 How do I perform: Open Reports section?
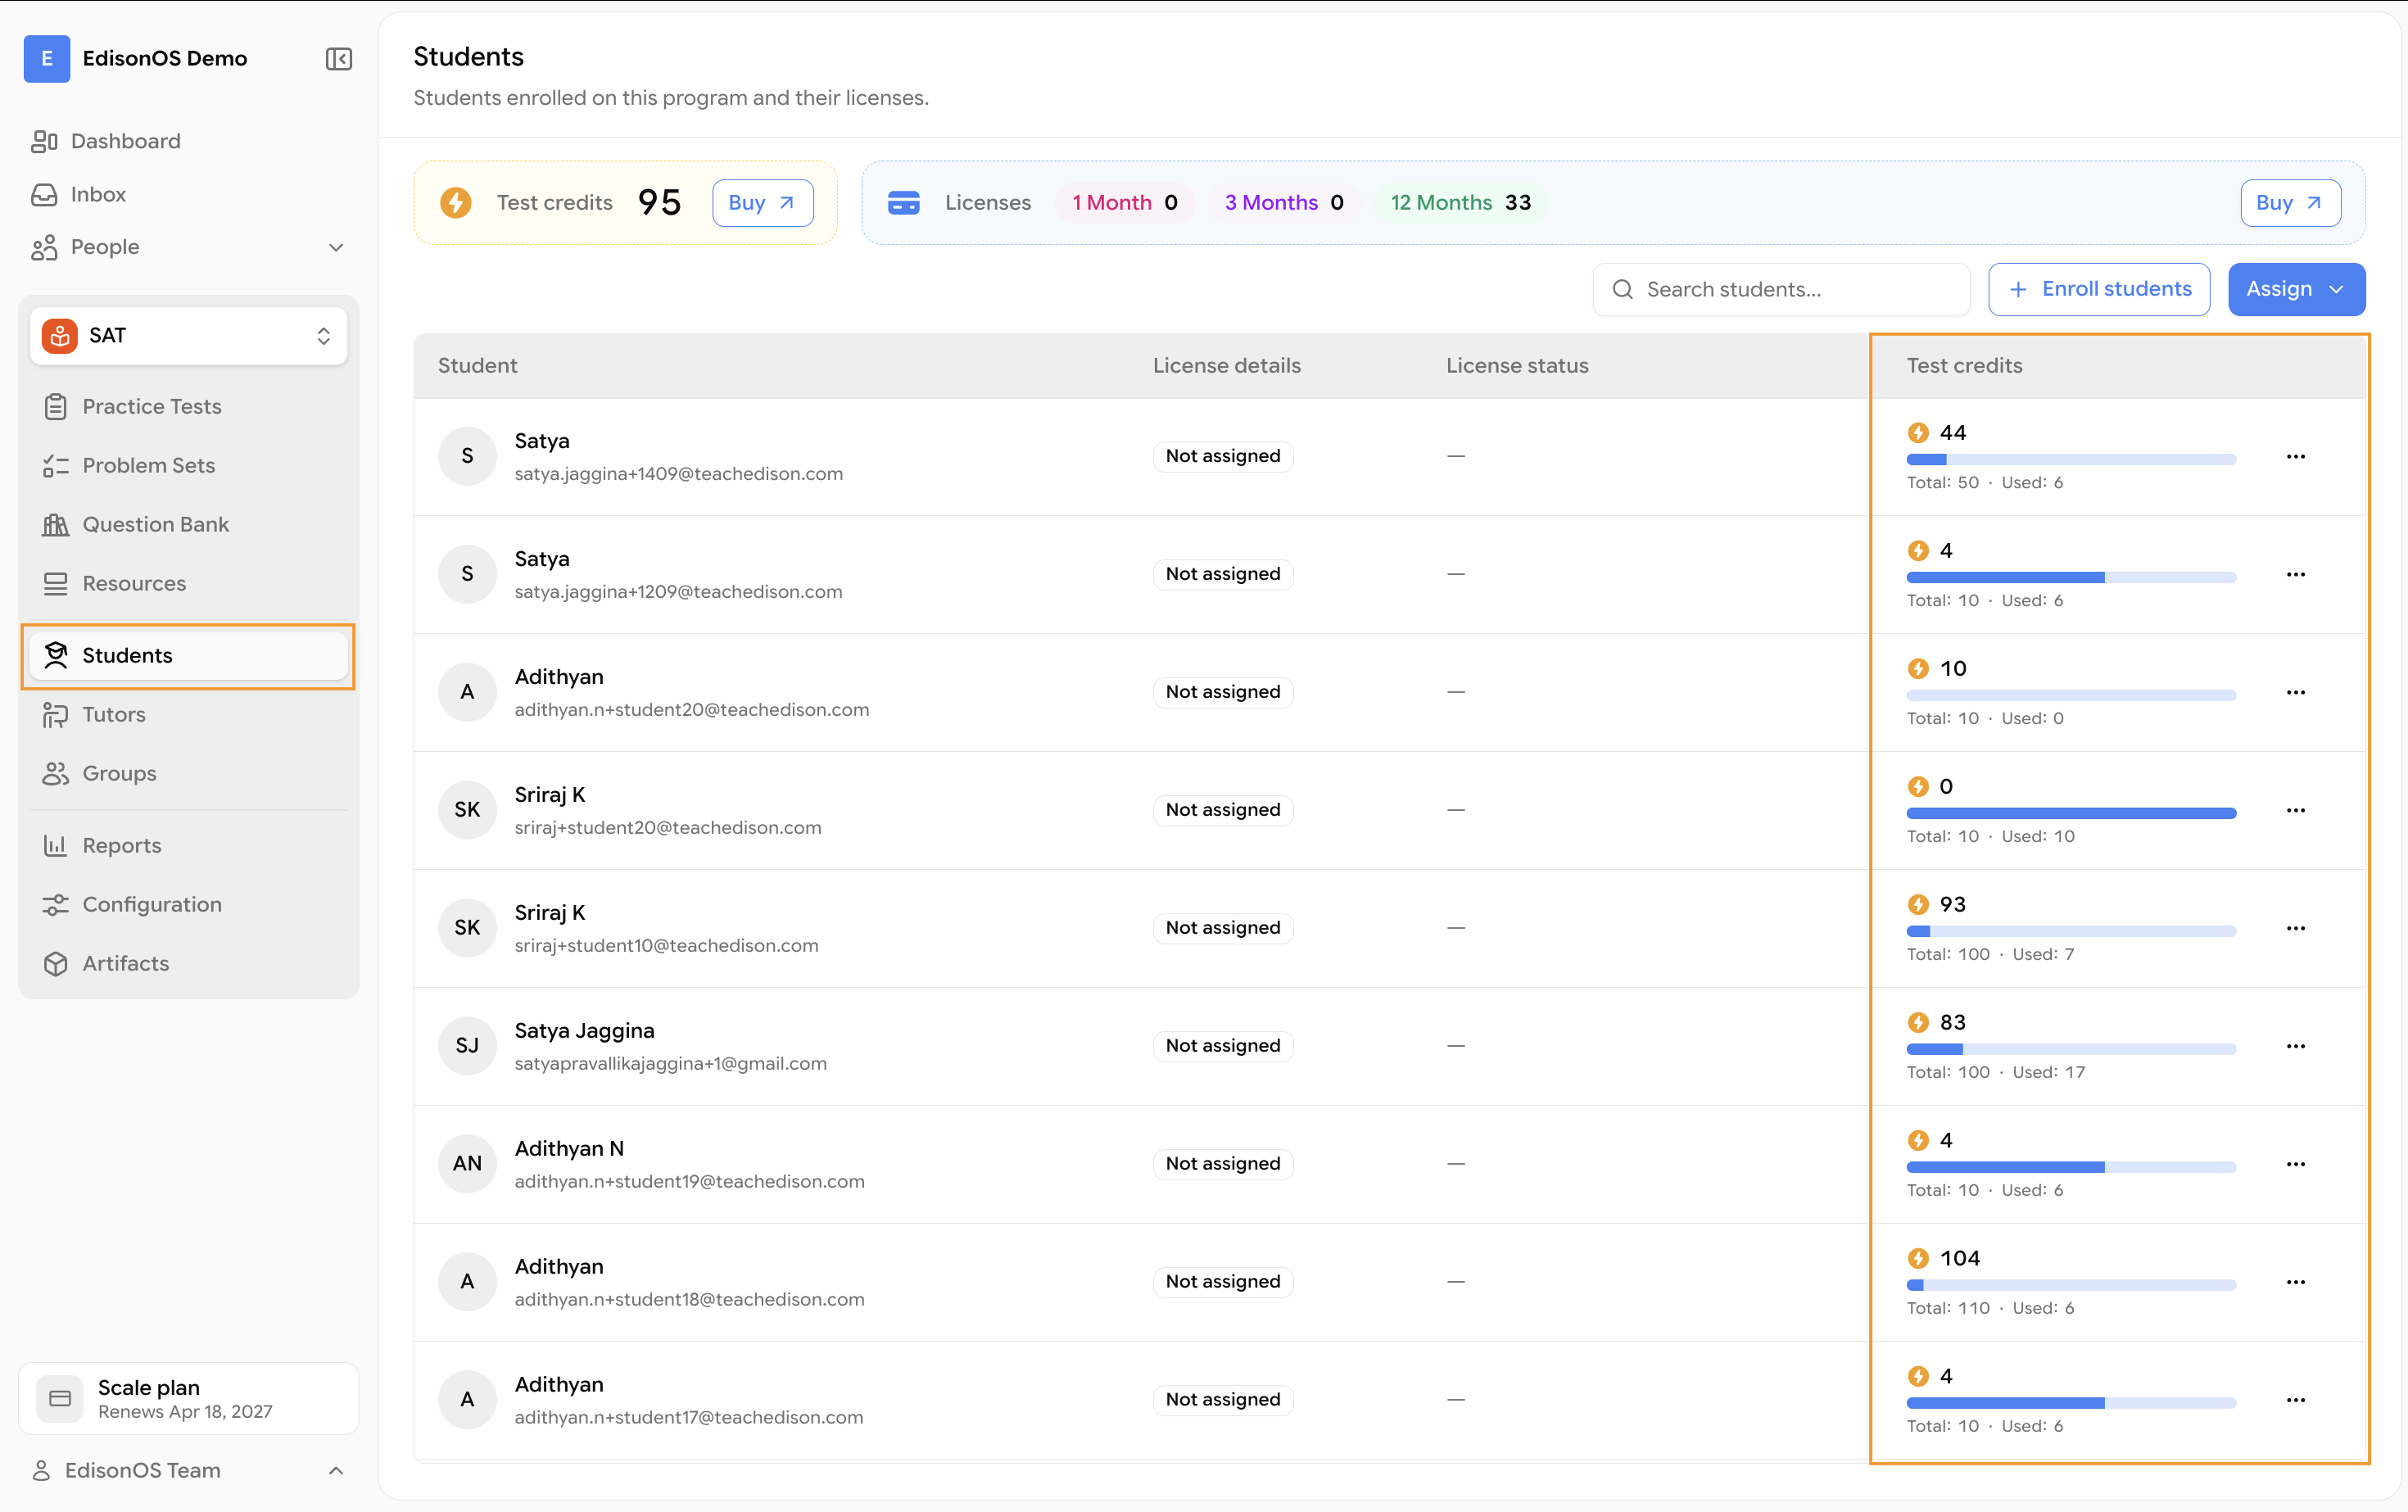(188, 845)
